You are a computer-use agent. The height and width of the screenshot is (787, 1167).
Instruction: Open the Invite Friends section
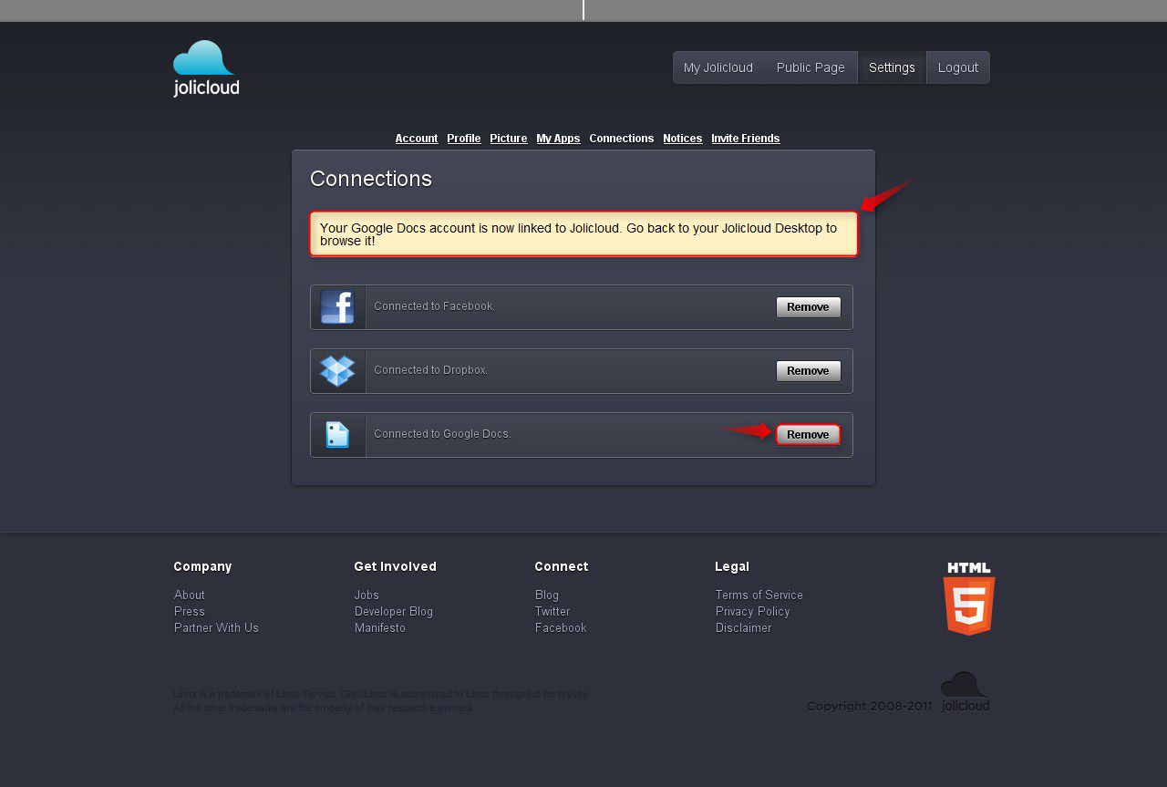(x=746, y=139)
